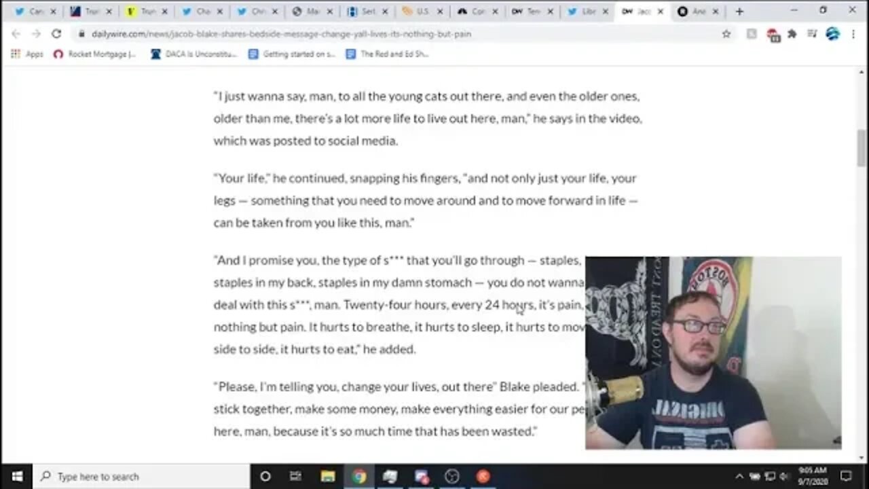Open the Chrome profile avatar
Image resolution: width=869 pixels, height=489 pixels.
click(832, 34)
